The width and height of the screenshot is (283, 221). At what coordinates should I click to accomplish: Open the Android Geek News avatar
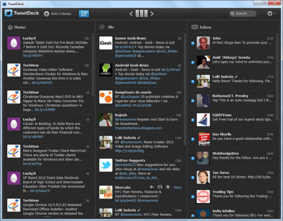(106, 70)
